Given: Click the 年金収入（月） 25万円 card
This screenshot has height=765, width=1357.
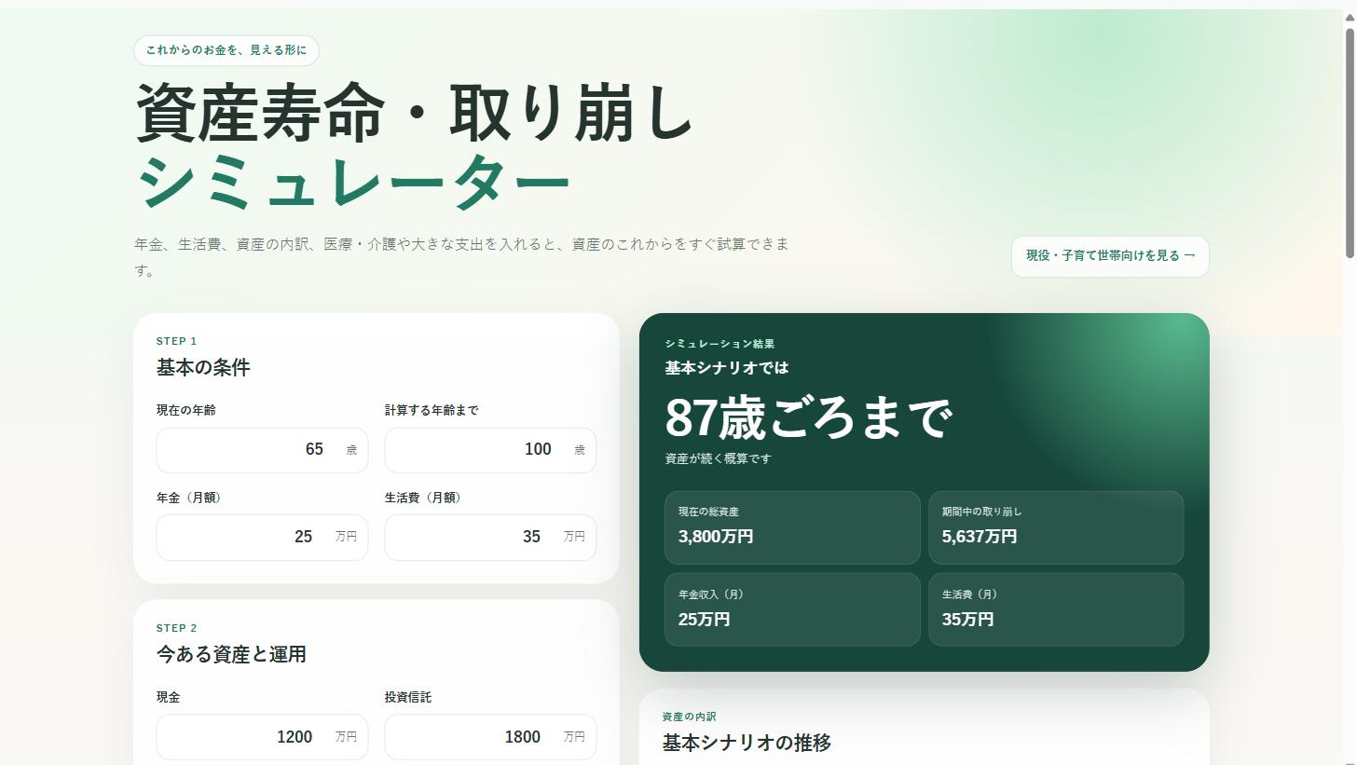Looking at the screenshot, I should 792,609.
